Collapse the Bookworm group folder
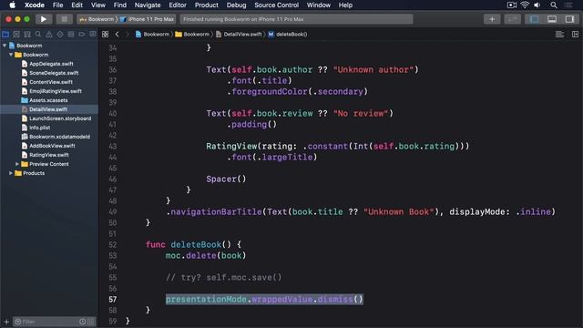Viewport: 583px width, 328px height. pos(11,55)
